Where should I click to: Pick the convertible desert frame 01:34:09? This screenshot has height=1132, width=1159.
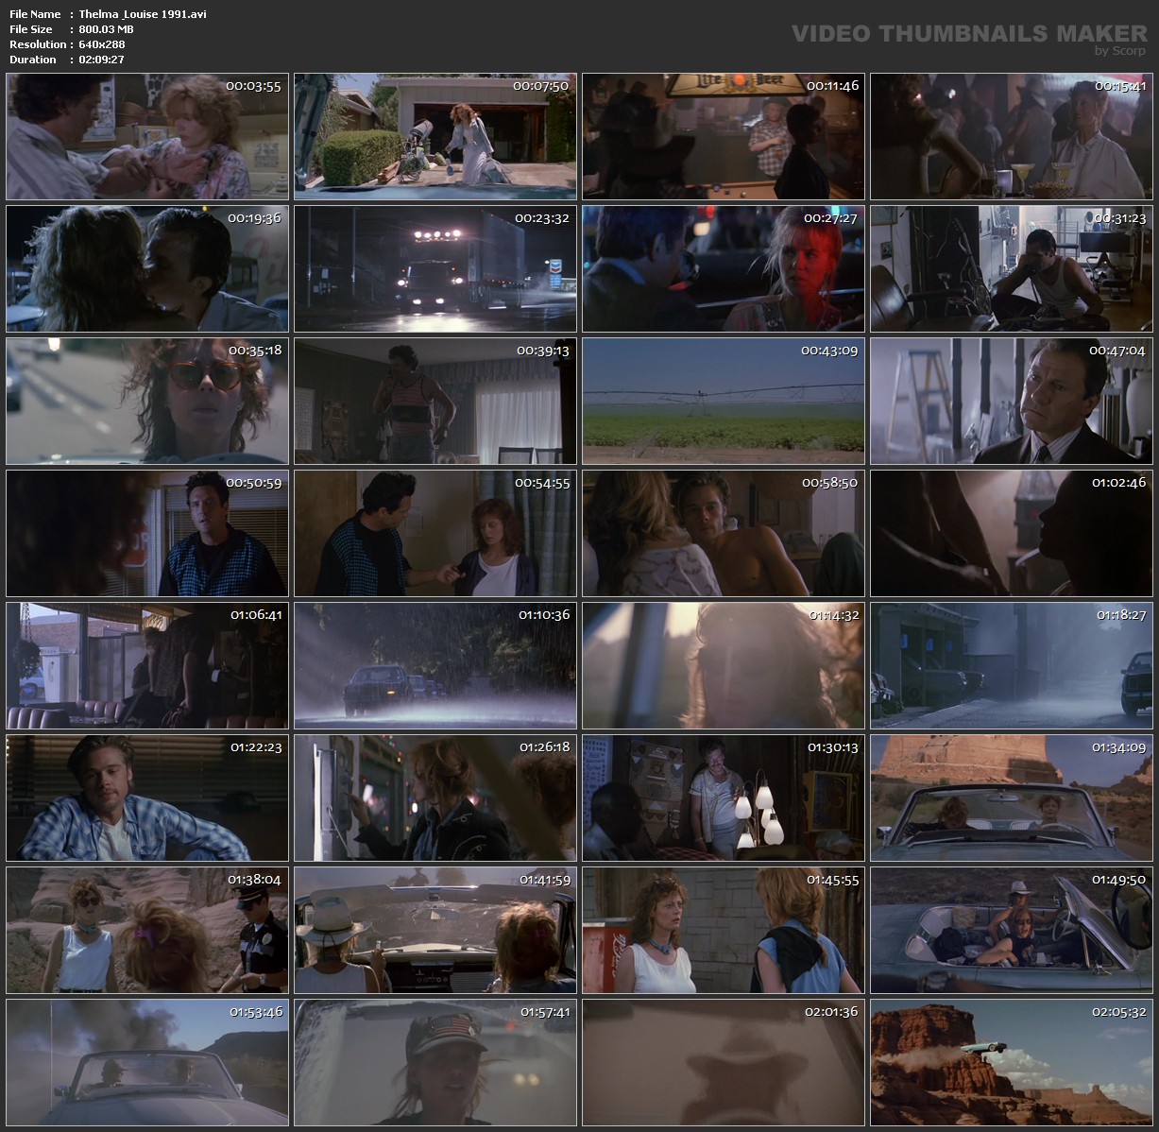(x=1012, y=798)
